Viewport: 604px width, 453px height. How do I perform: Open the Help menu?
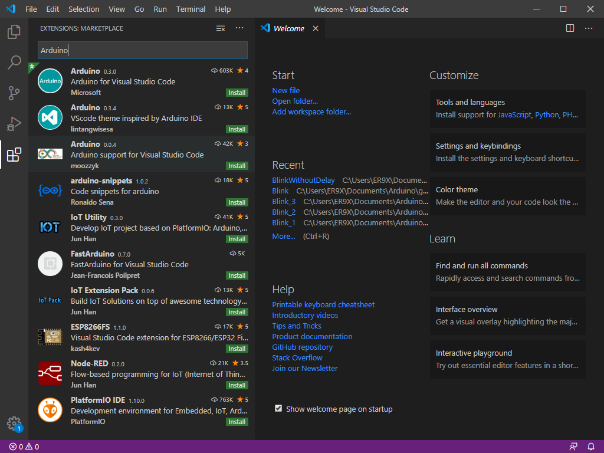[222, 9]
